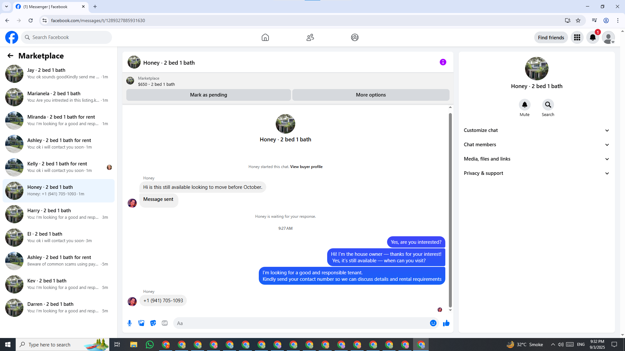Click the More options button
This screenshot has height=351, width=625.
coord(371,95)
